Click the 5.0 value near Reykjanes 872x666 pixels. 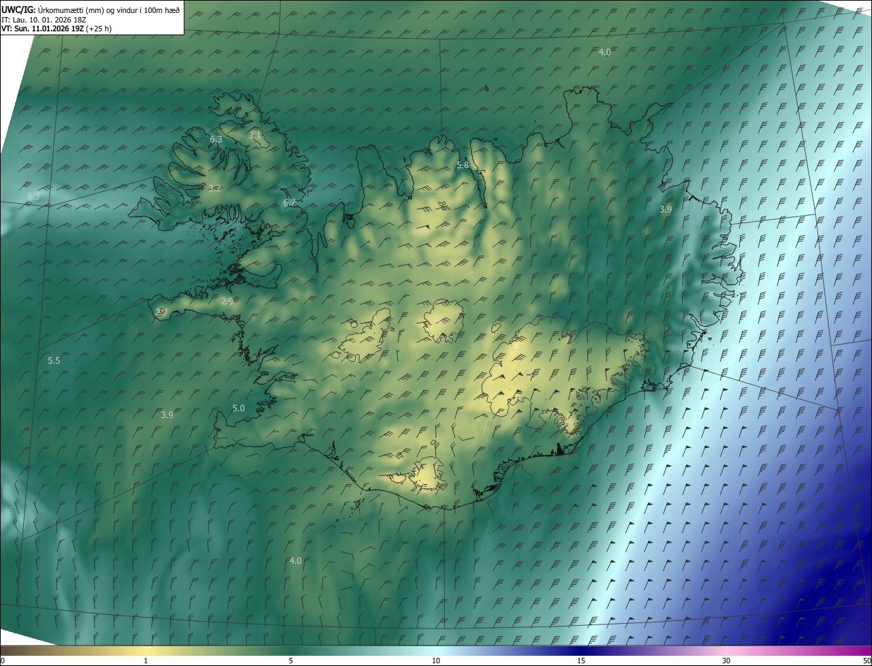click(x=238, y=408)
